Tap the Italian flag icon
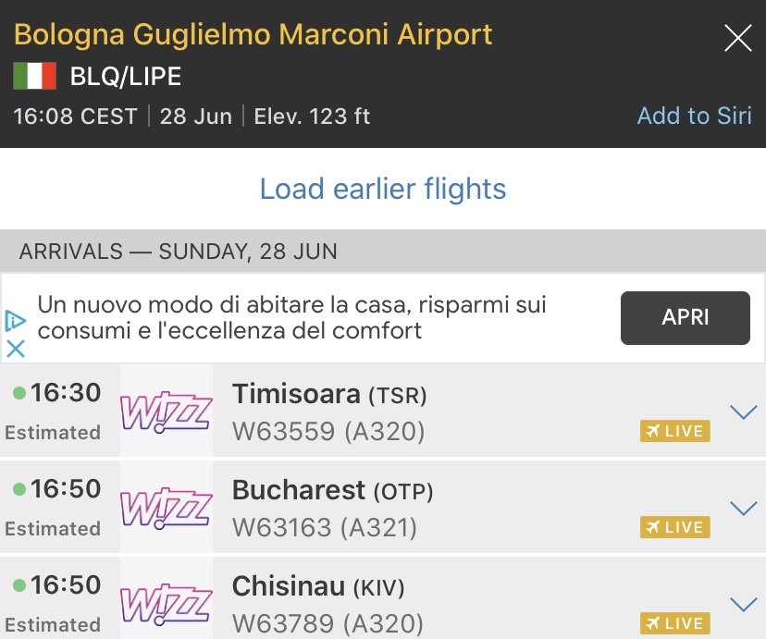The width and height of the screenshot is (766, 639). (35, 76)
